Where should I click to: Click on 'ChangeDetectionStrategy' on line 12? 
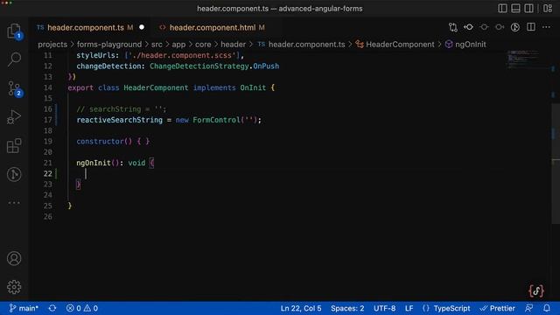199,66
